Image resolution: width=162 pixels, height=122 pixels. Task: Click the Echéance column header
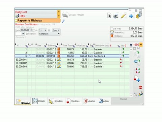tap(52, 45)
